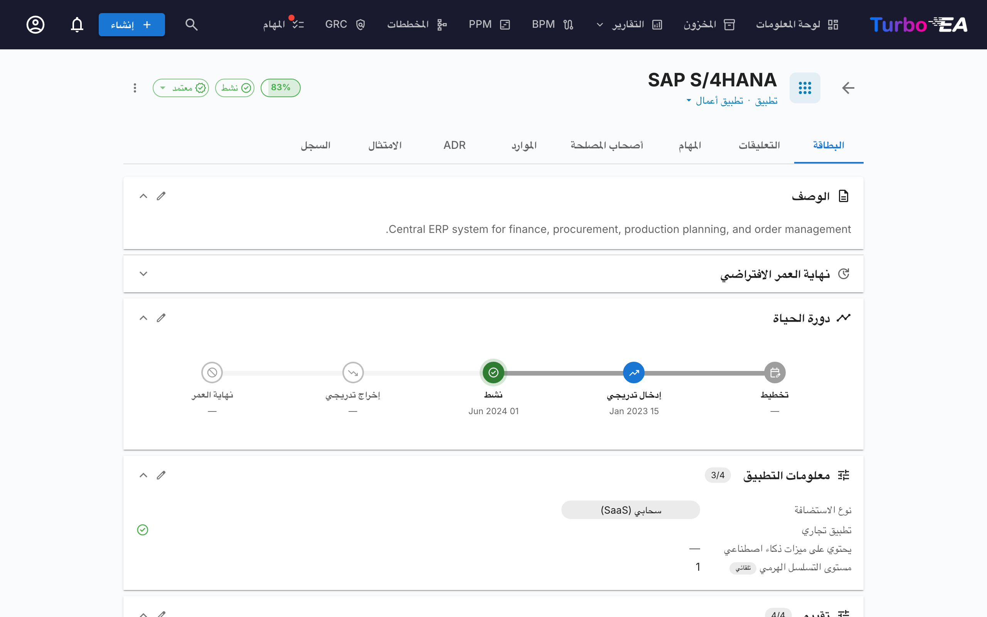Click the الوصف document icon
The height and width of the screenshot is (617, 987).
click(844, 196)
